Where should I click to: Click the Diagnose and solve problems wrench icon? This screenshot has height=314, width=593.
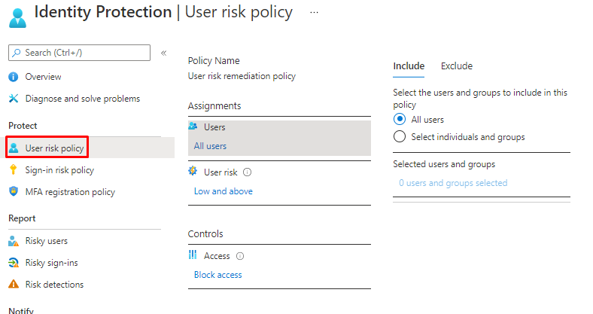point(13,99)
